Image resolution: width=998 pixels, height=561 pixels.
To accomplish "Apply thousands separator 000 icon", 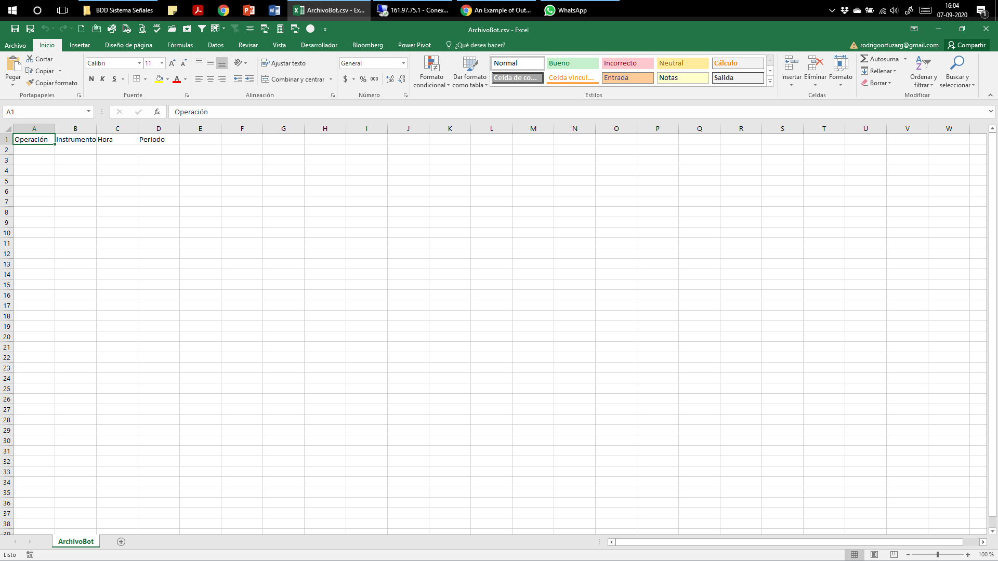I will point(374,79).
